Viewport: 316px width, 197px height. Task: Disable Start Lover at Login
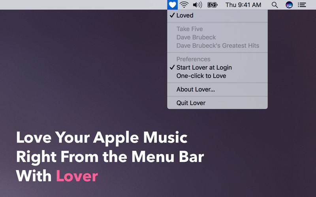(218, 67)
